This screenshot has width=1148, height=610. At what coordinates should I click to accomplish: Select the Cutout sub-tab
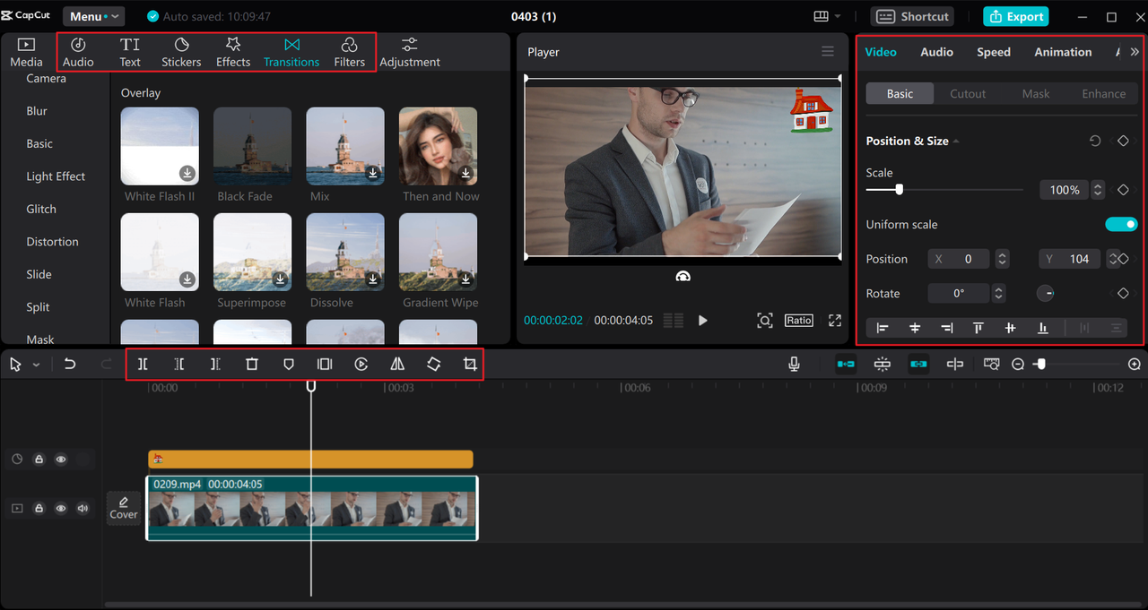[968, 93]
